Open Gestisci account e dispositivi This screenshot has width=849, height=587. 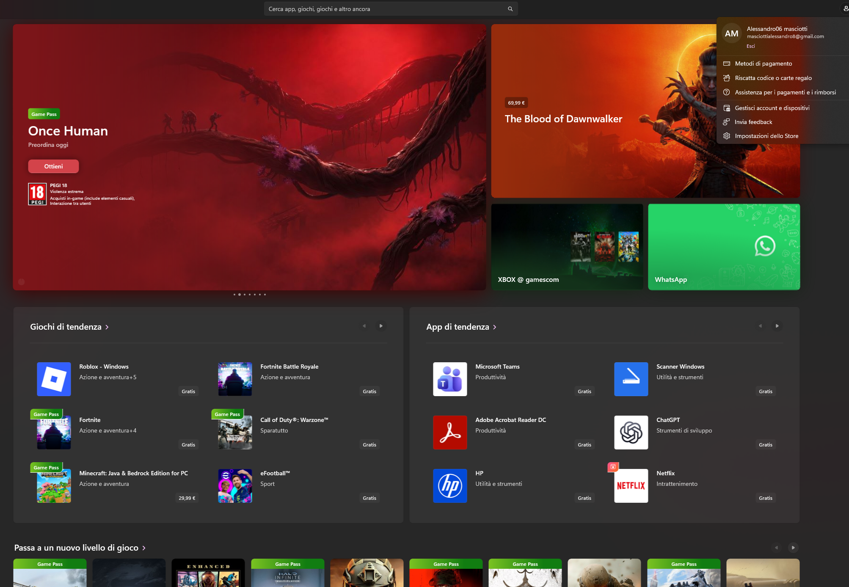point(783,108)
